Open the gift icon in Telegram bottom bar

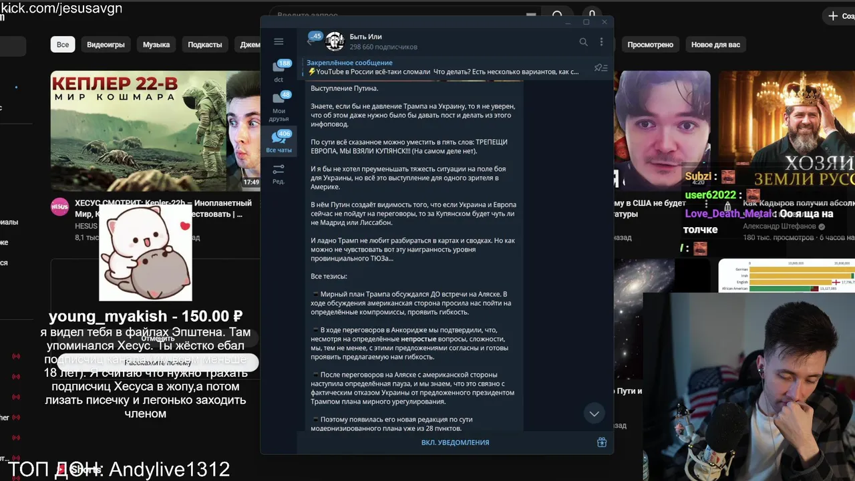coord(601,442)
